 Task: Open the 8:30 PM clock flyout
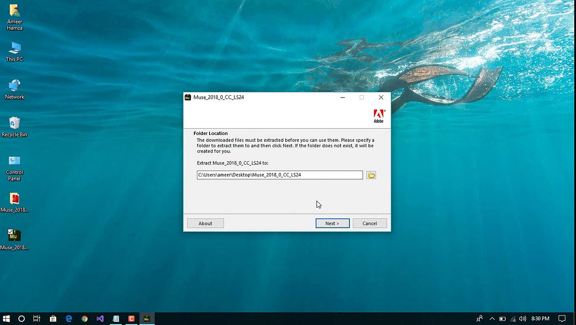[x=540, y=319]
